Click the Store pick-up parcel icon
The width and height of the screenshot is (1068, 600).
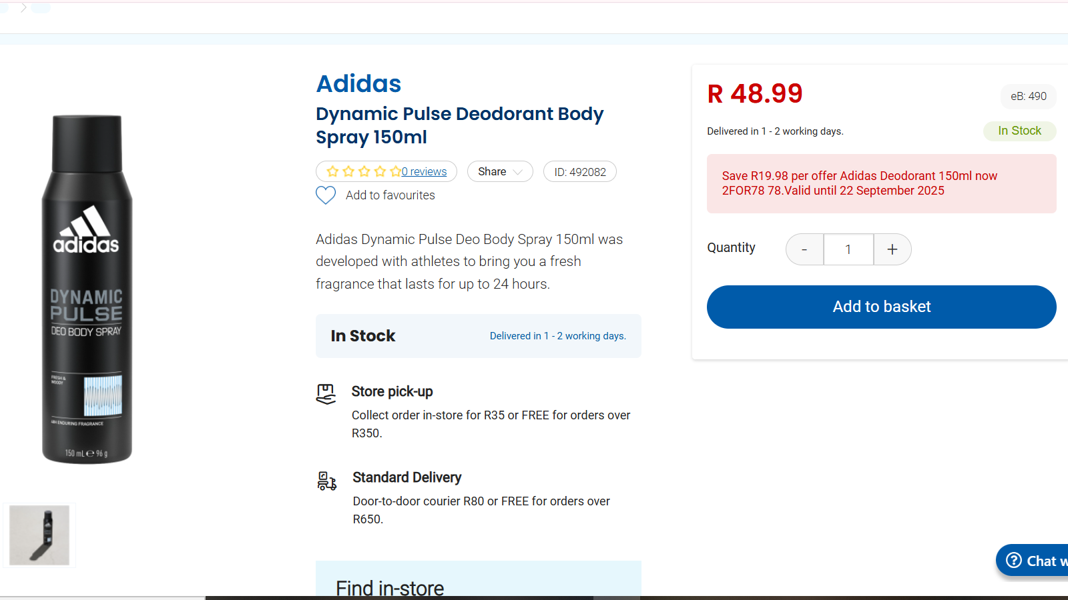pyautogui.click(x=326, y=394)
